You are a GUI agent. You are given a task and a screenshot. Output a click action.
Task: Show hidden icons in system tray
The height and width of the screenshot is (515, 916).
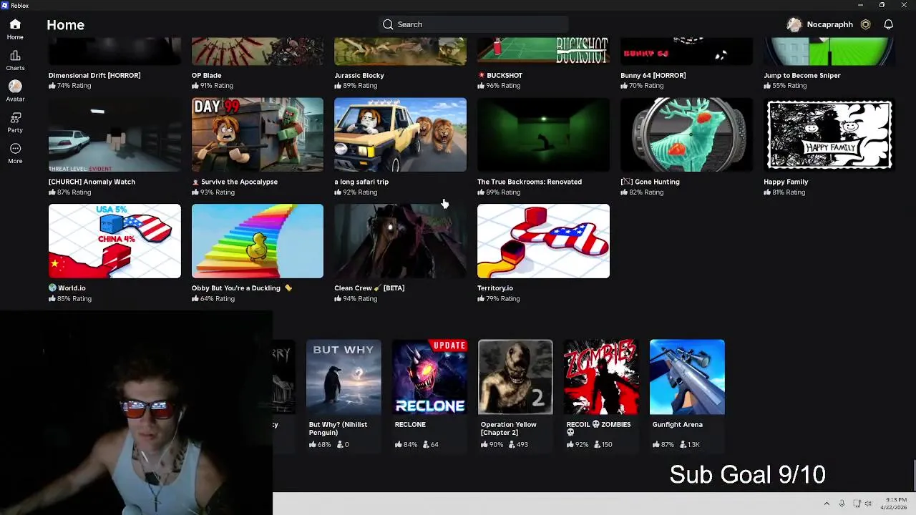pos(827,504)
